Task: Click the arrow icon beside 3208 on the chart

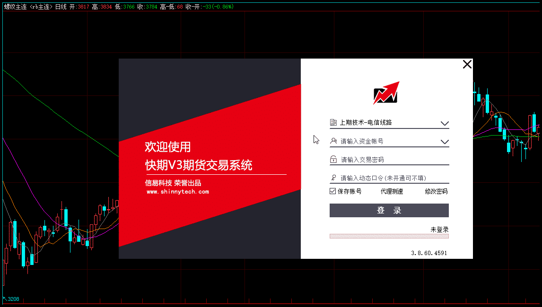Action: coord(5,299)
